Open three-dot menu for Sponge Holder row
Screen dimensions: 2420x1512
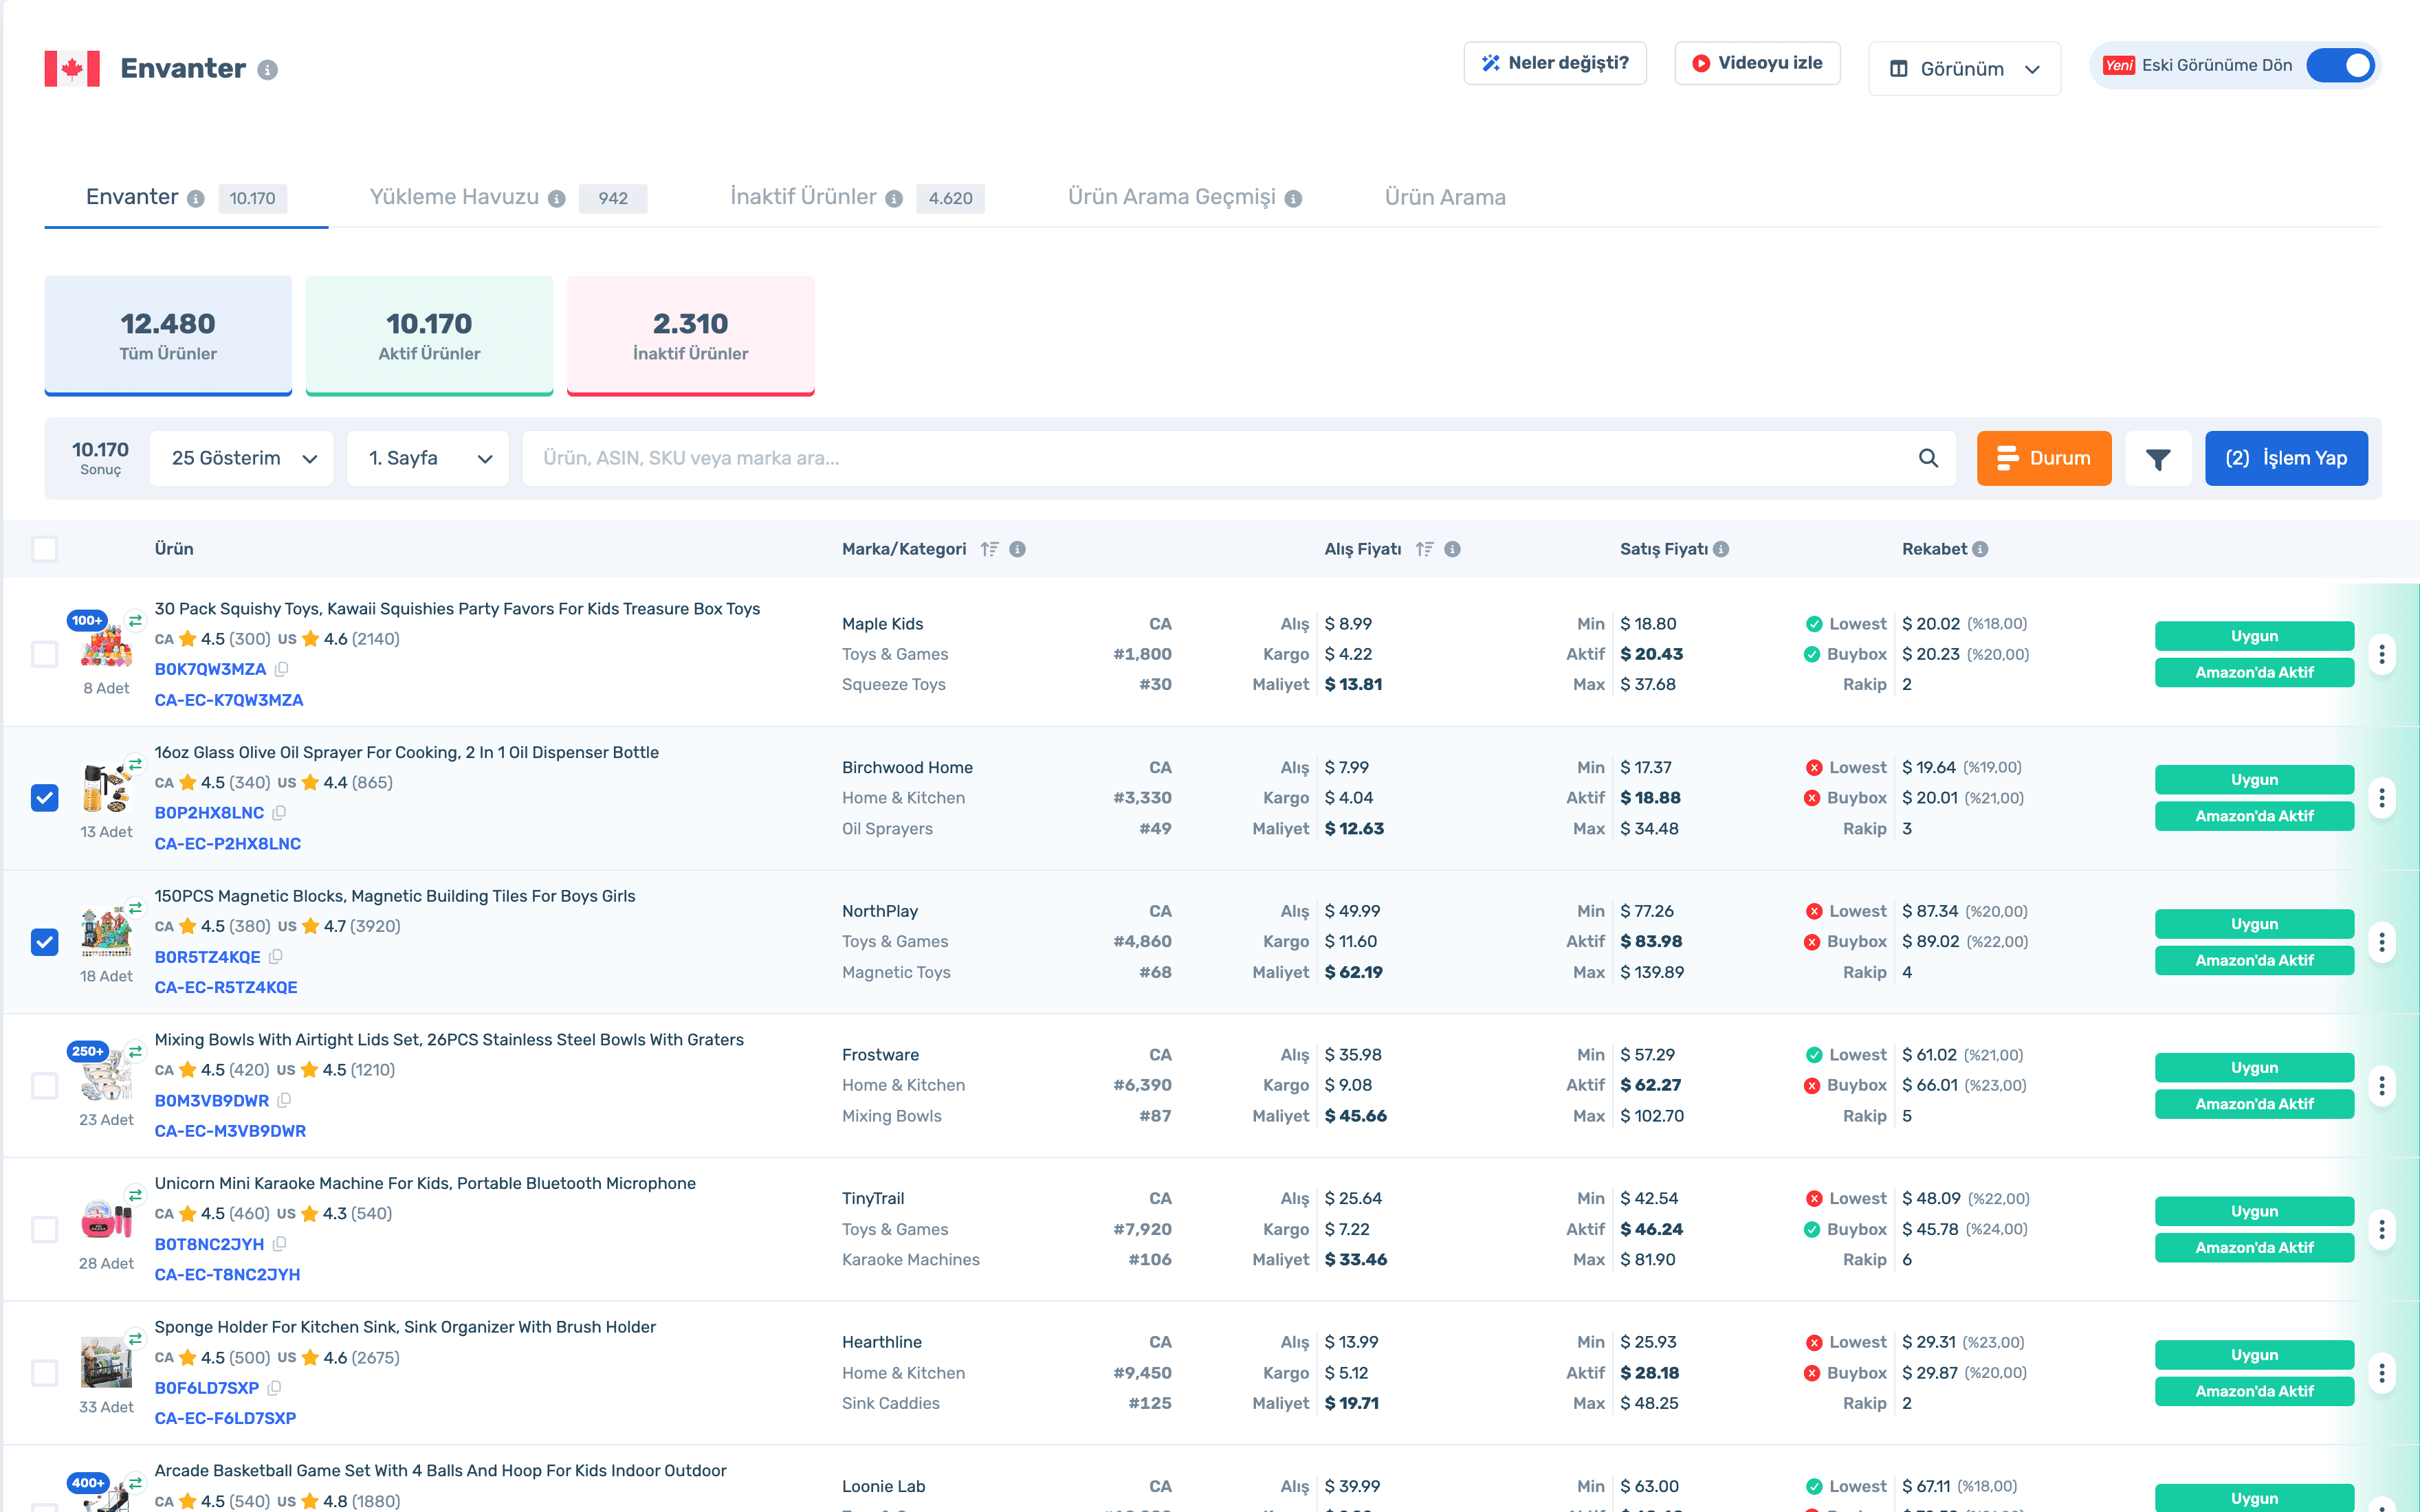tap(2382, 1373)
